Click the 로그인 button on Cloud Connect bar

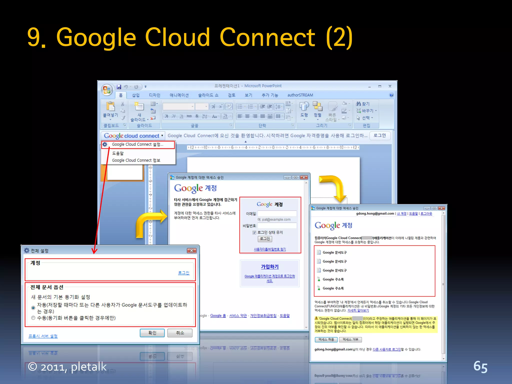(379, 135)
